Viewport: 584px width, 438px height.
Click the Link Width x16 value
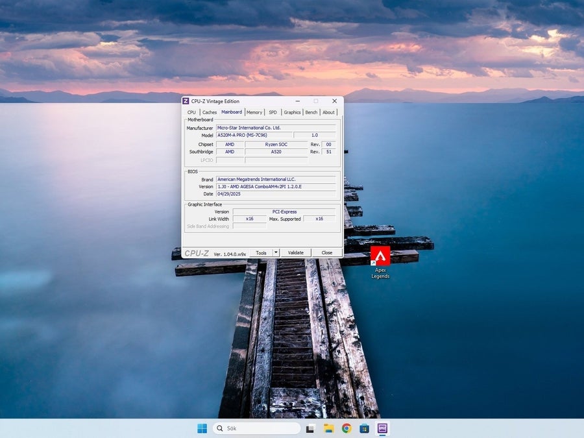[250, 219]
